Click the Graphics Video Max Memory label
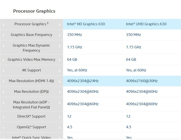Screen dimensions: 181x140 click(31, 60)
